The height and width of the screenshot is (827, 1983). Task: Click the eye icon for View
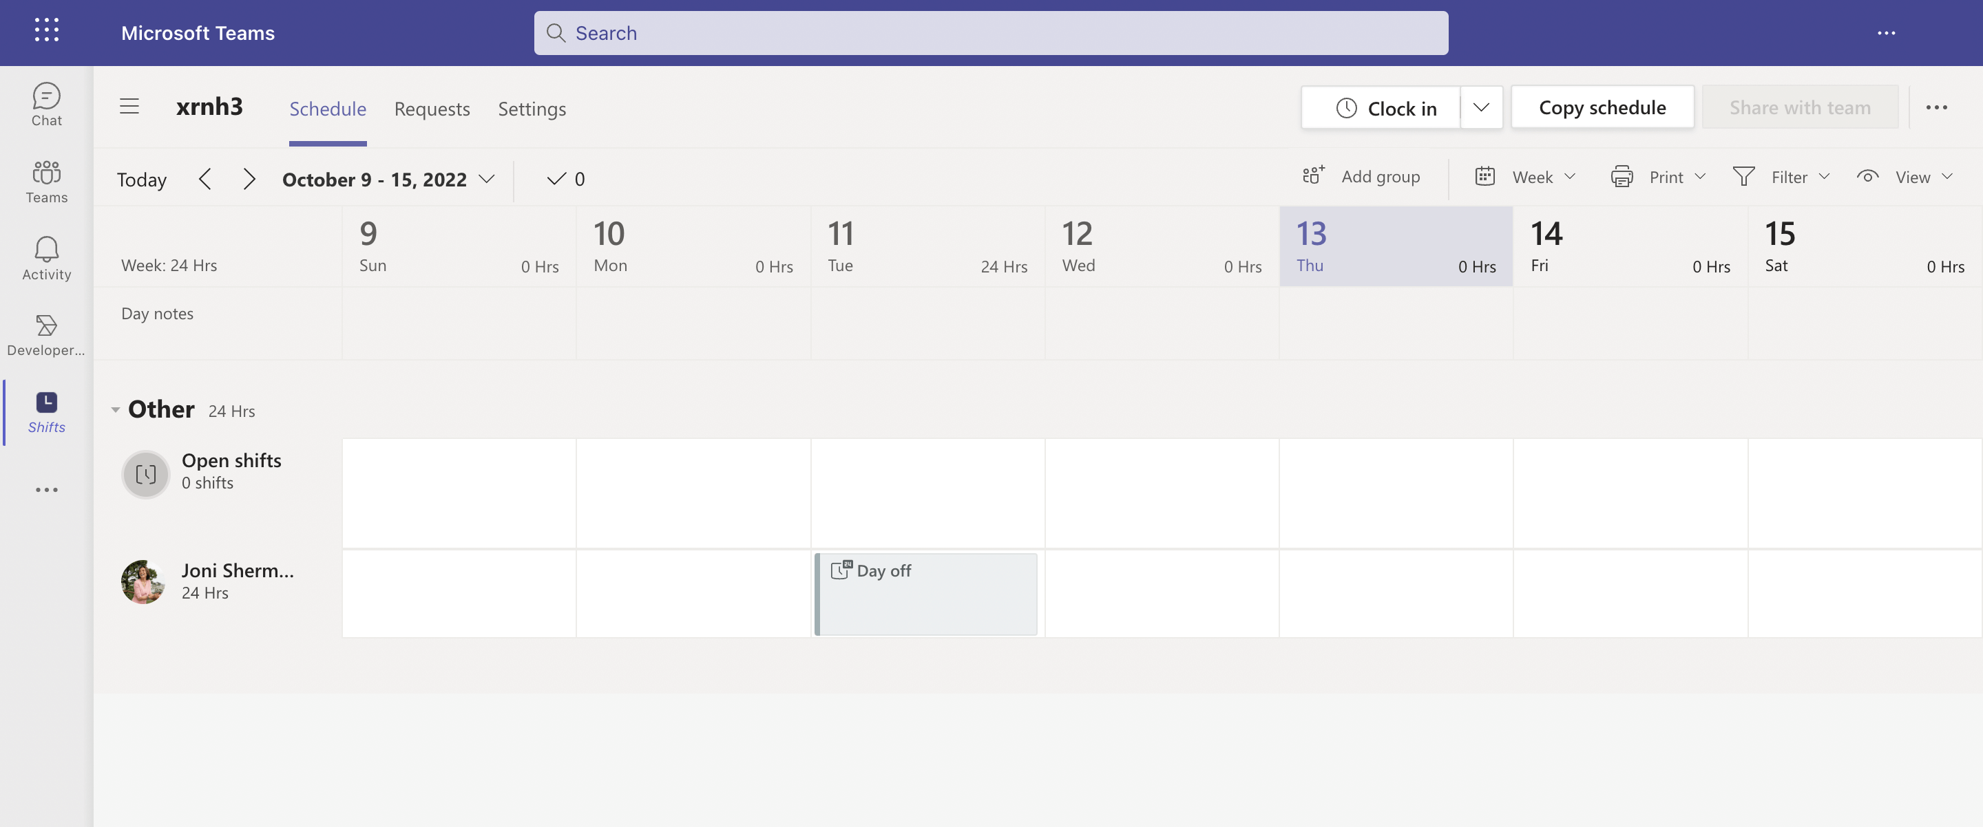pyautogui.click(x=1867, y=176)
